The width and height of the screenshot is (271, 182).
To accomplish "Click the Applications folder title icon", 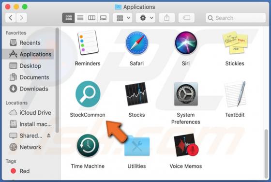I will (x=118, y=7).
